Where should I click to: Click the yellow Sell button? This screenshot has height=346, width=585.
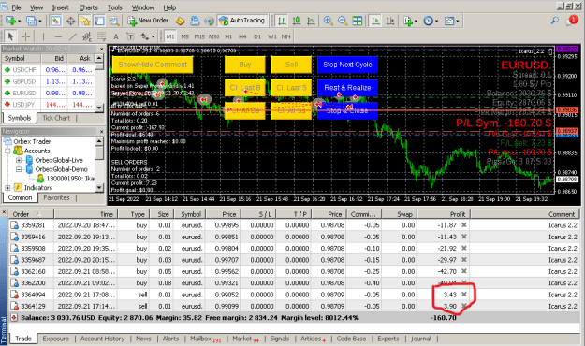pos(291,65)
